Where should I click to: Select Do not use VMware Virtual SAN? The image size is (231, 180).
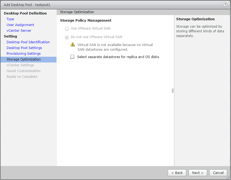point(67,37)
